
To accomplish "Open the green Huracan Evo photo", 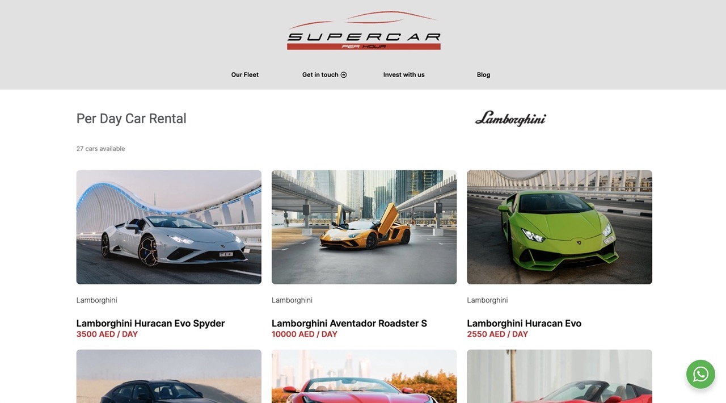I will click(x=559, y=227).
